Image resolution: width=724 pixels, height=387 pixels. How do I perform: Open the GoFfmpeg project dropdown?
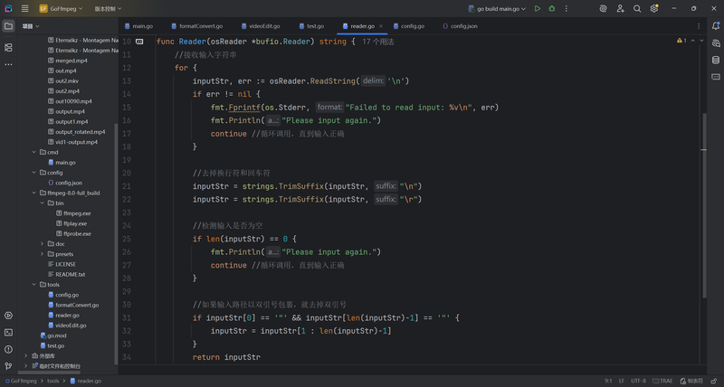pyautogui.click(x=61, y=8)
